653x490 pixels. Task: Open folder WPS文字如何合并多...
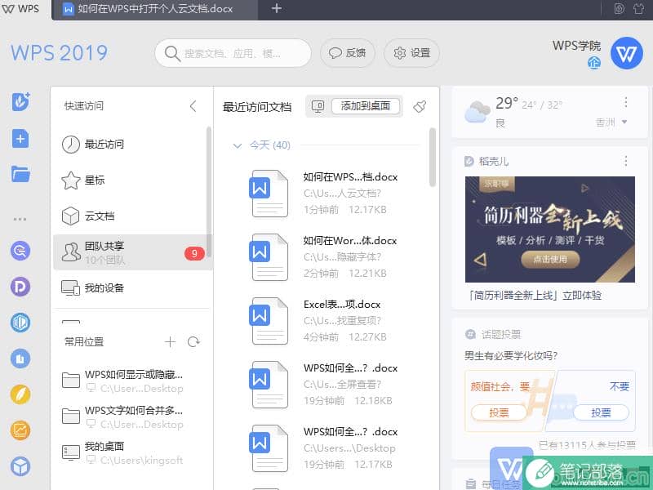point(131,416)
